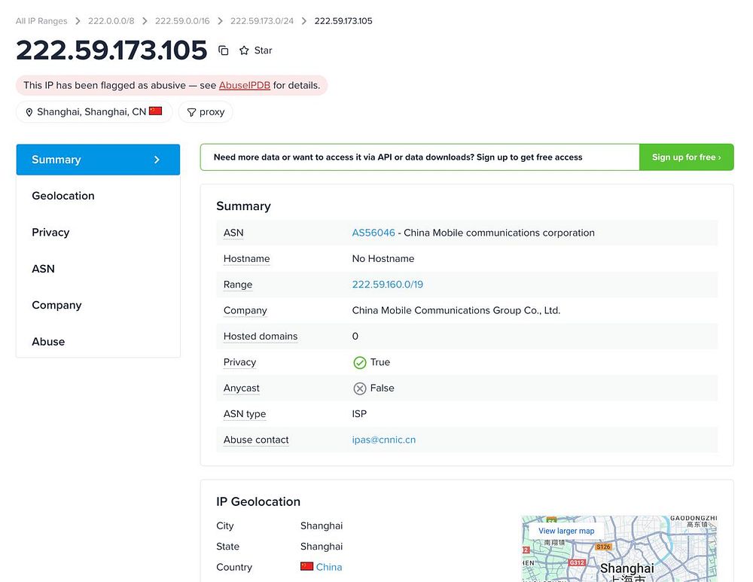Click the ipas@cnnic.cn abuse contact
Image resolution: width=753 pixels, height=582 pixels.
coord(384,440)
